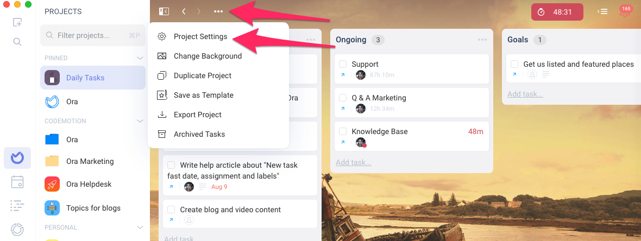Toggle the sidebar panel icon in top bar
This screenshot has height=241, width=641.
click(164, 11)
